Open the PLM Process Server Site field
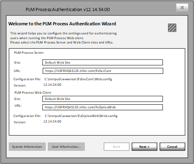 pos(103,62)
